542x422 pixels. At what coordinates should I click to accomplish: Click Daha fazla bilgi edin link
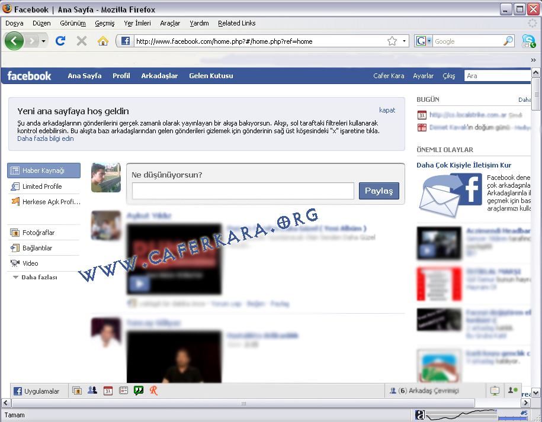(x=45, y=138)
